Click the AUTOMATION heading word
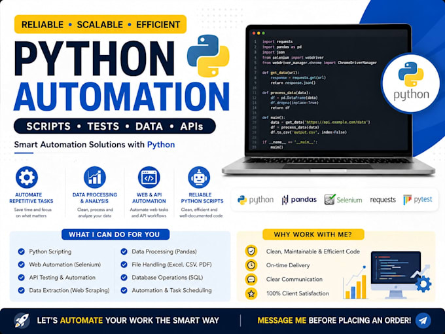The width and height of the screenshot is (445, 334). (122, 97)
